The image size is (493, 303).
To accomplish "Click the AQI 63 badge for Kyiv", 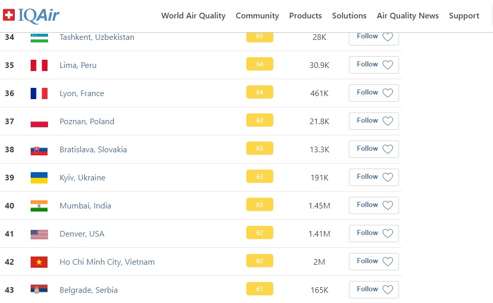I will click(x=260, y=177).
